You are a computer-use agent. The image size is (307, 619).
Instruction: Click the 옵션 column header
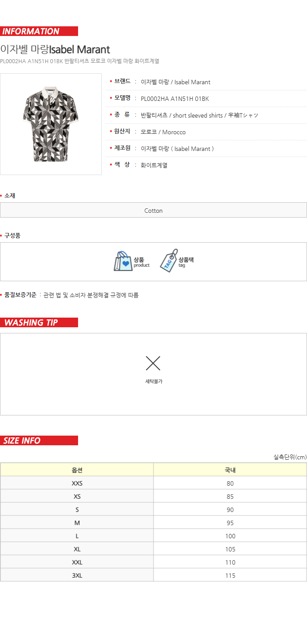(77, 470)
